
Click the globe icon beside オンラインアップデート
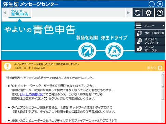point(139,41)
